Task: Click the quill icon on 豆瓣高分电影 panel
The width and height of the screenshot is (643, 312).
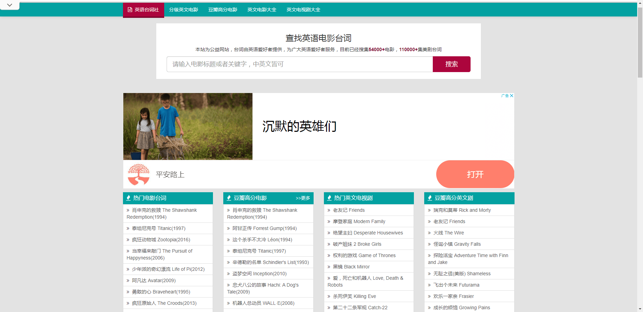Action: coord(229,198)
